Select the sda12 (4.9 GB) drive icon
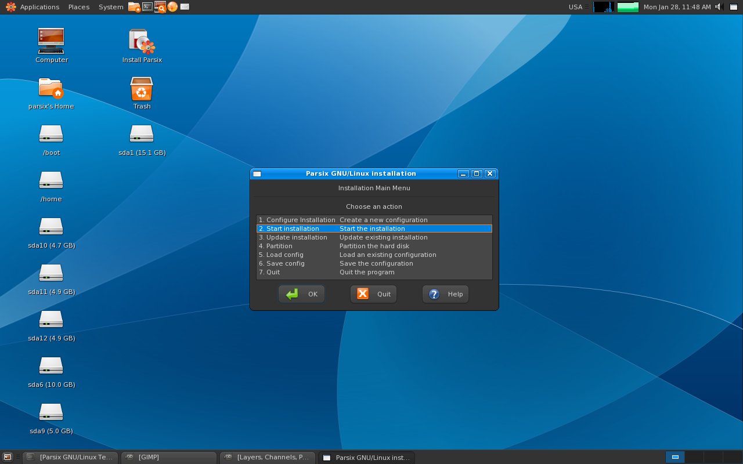This screenshot has width=743, height=464. click(51, 320)
